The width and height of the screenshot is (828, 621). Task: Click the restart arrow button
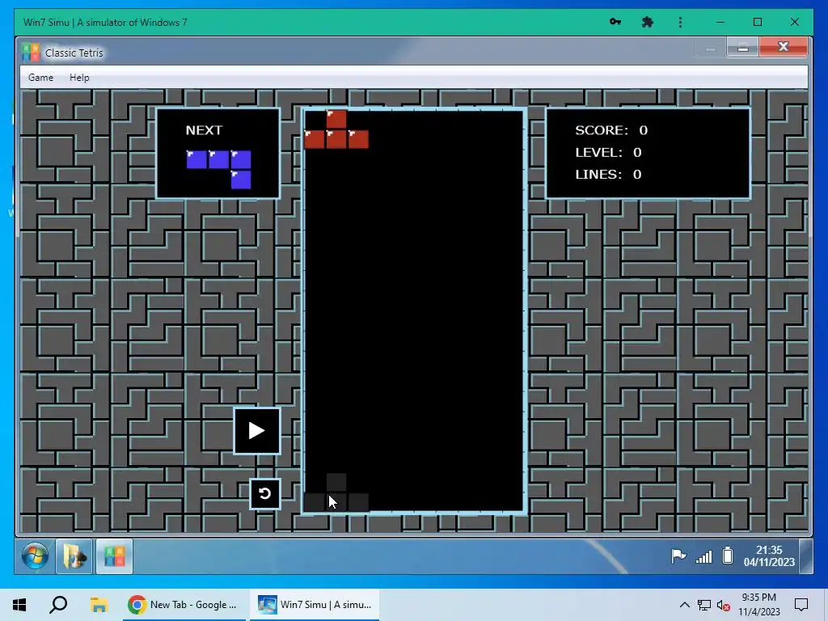[x=265, y=494]
